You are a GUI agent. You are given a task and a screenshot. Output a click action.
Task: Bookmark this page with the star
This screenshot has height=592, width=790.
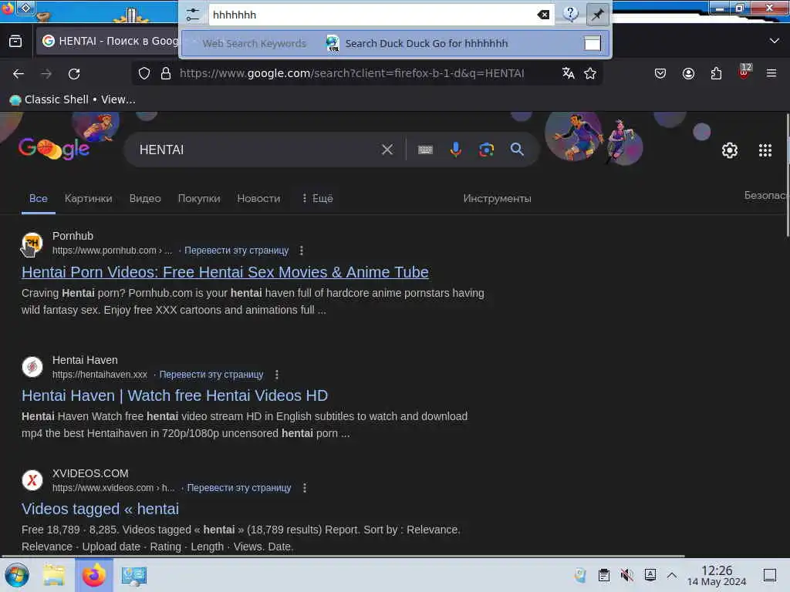(x=590, y=73)
